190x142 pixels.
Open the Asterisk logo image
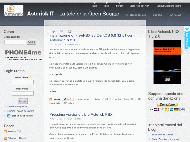click(14, 11)
